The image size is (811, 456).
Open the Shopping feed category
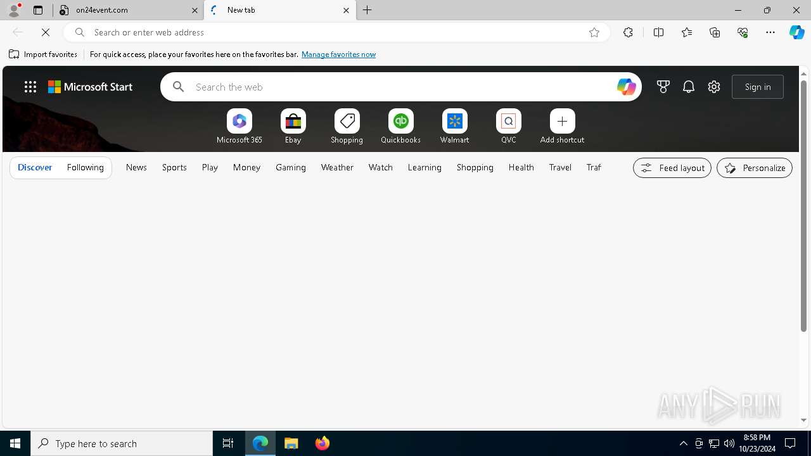point(475,167)
